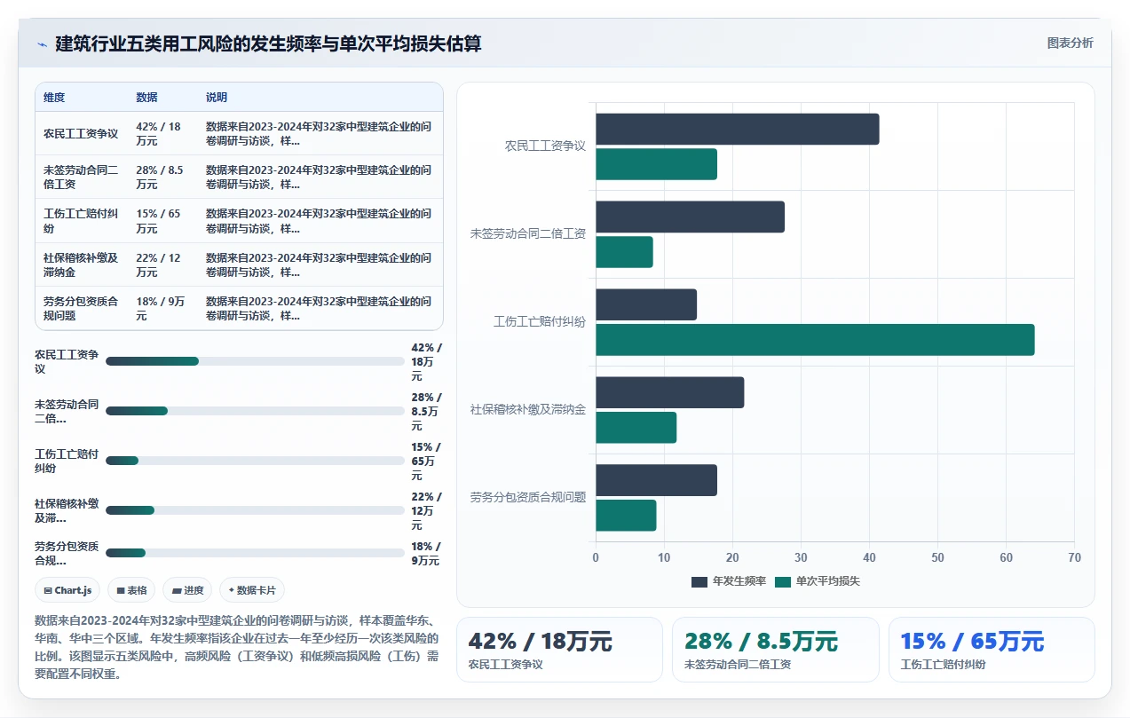This screenshot has width=1130, height=718.
Task: Click the 未签劳动合同二倍工资 dark frequency bar
Action: (x=690, y=217)
